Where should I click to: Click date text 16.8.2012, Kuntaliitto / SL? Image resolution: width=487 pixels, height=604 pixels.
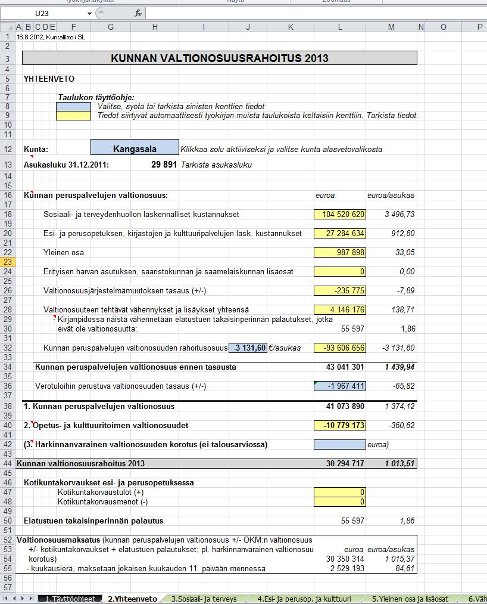coord(51,37)
